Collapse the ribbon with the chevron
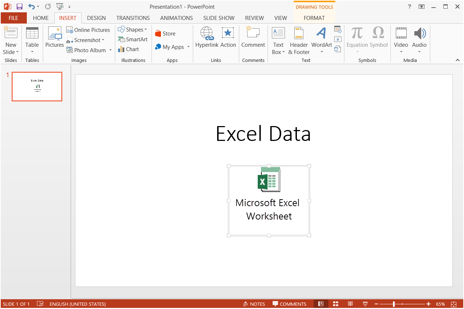The width and height of the screenshot is (464, 309). coord(457,60)
